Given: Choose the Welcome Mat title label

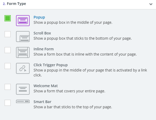Looking at the screenshot, I should (46, 86).
